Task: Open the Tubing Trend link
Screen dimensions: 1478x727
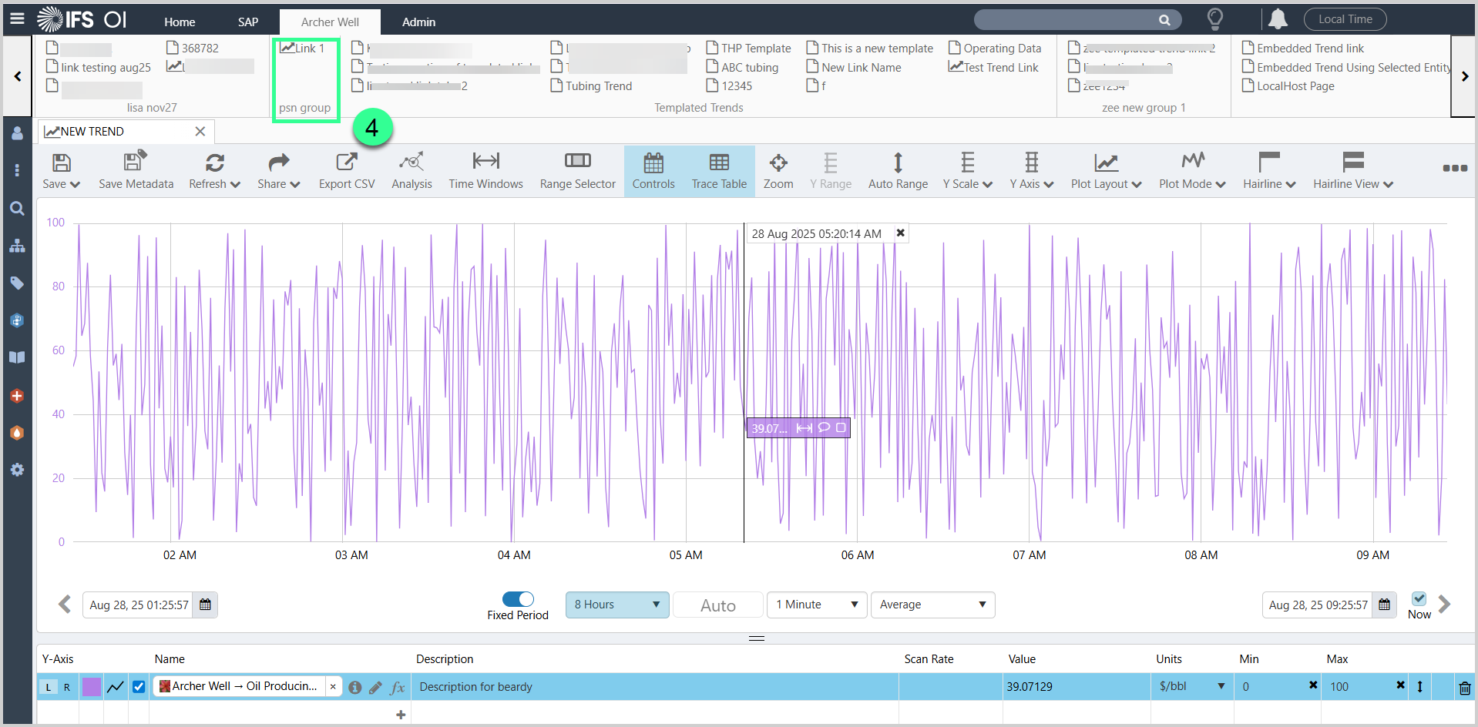Action: click(x=598, y=86)
